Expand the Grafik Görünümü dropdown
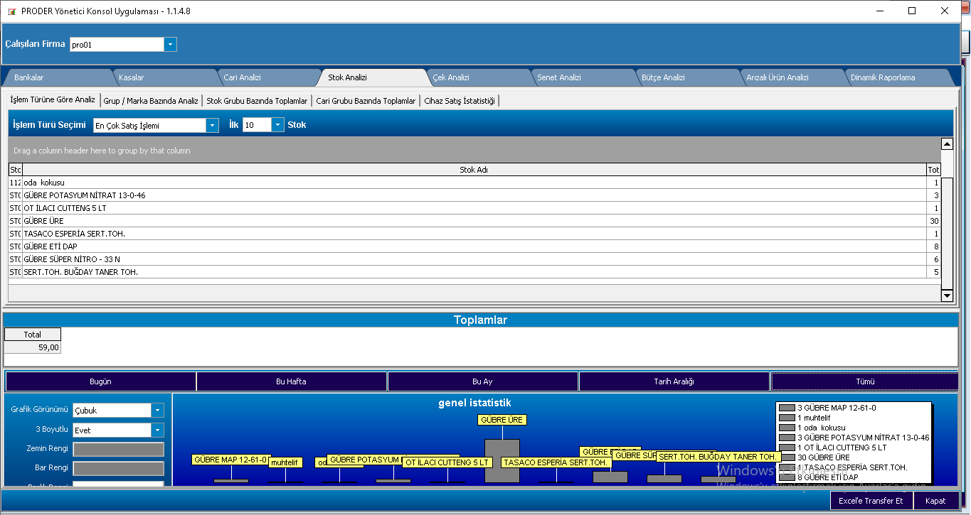Viewport: 971px width, 515px height. point(157,411)
